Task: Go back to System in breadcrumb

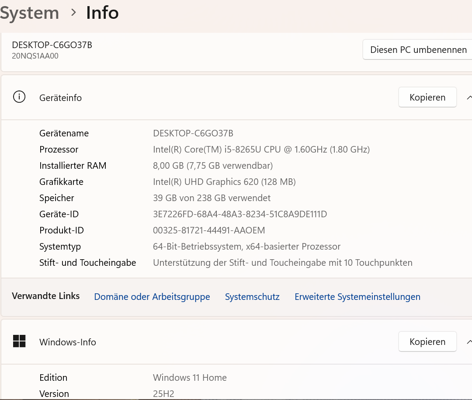Action: tap(29, 13)
